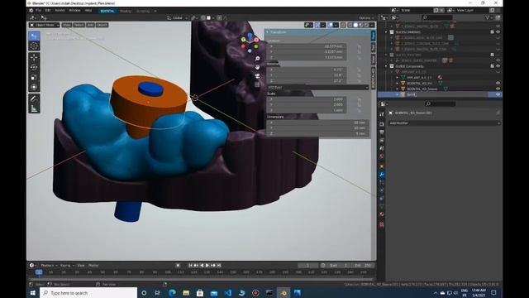
Task: Click the Task View taskbar icon
Action: click(158, 292)
